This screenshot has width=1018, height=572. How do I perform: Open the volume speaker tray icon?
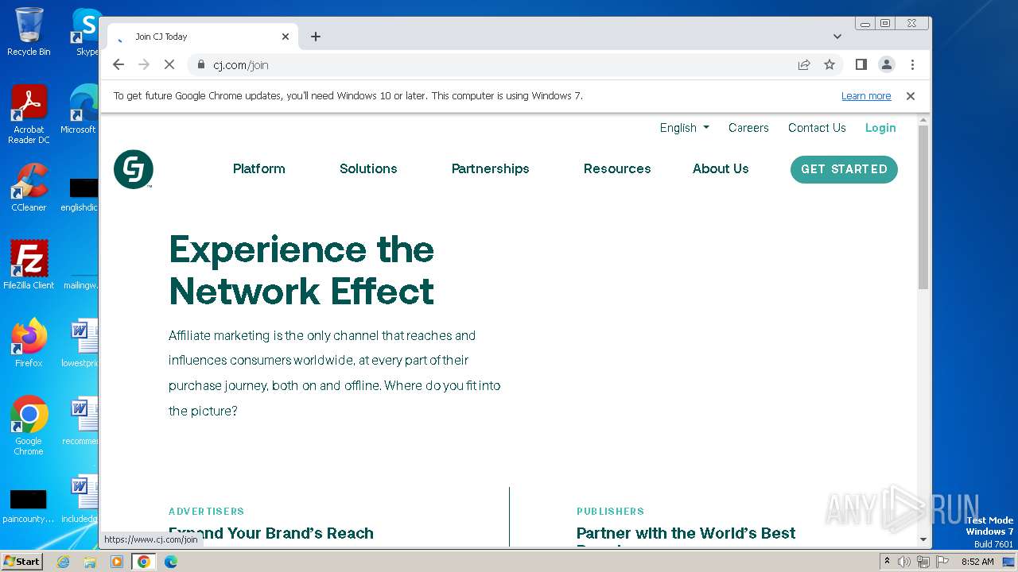point(904,562)
